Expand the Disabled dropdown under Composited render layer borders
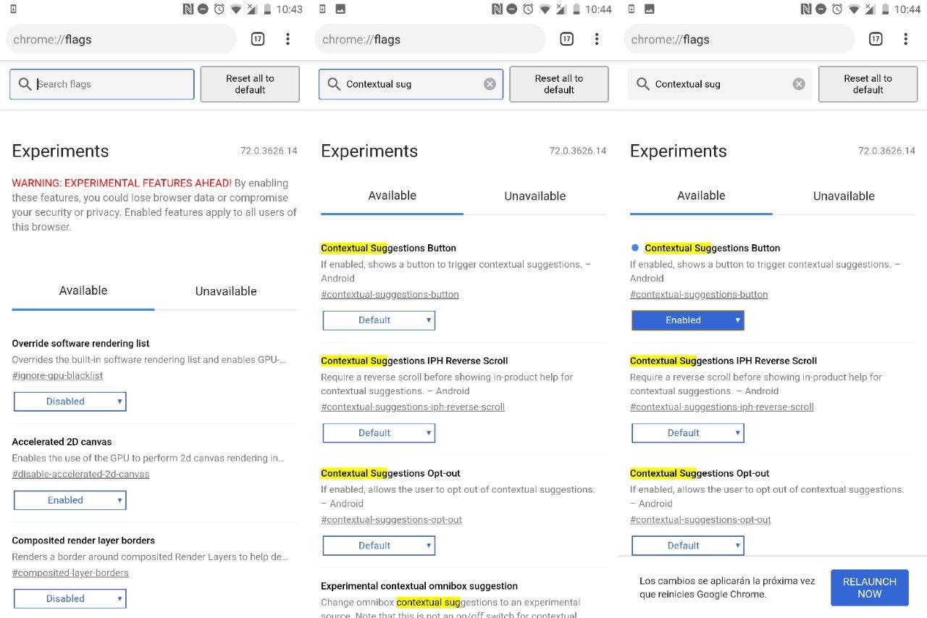927x618 pixels. (70, 598)
